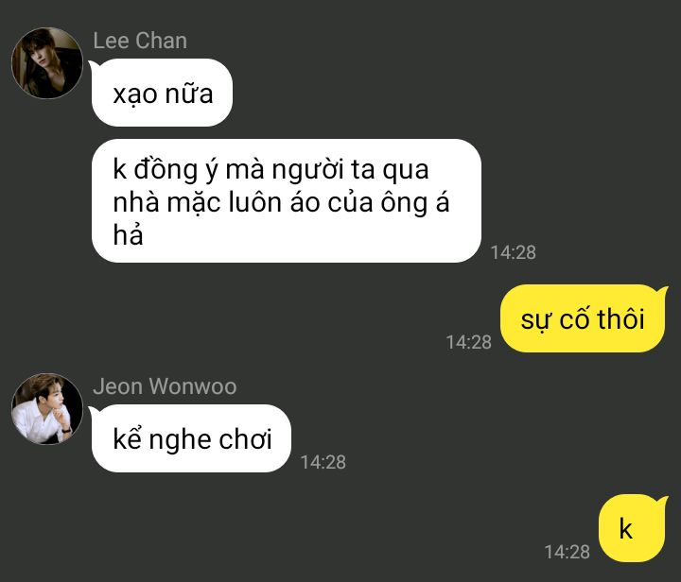
Task: Tap the word 'nghe' in Wonwoo's bubble
Action: (180, 440)
